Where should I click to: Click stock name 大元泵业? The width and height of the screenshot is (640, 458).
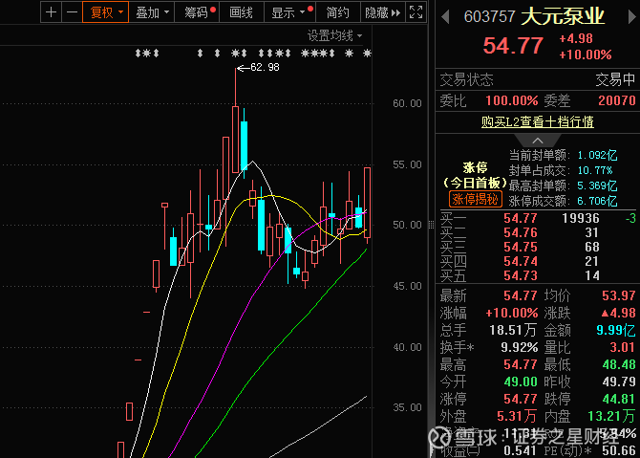click(x=563, y=16)
